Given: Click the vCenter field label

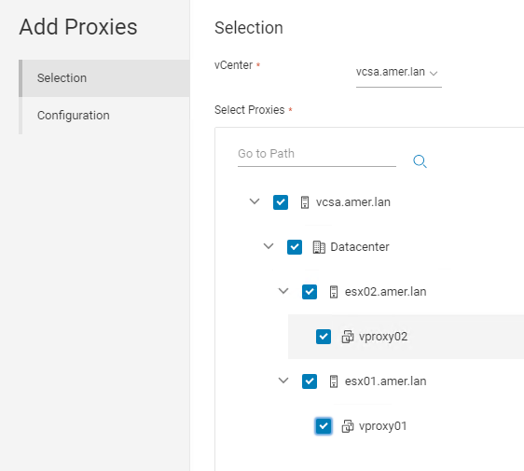Looking at the screenshot, I should tap(233, 65).
